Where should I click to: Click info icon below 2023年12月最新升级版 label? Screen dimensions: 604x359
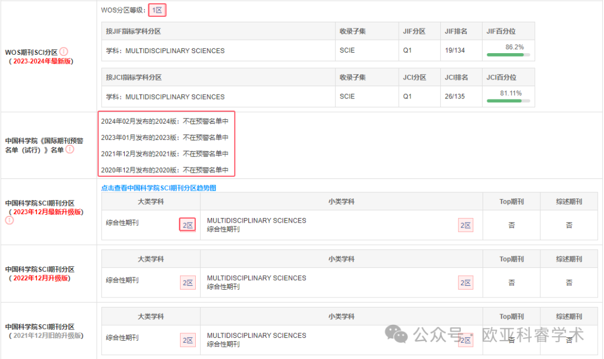(10, 220)
